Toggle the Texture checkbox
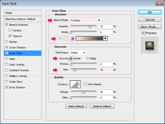 click(x=10, y=36)
